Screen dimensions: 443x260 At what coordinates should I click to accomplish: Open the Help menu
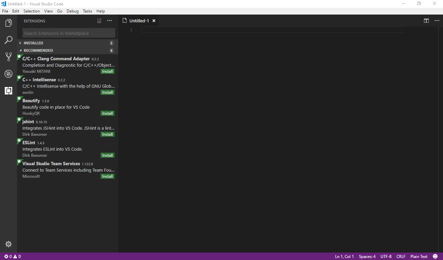click(x=101, y=11)
